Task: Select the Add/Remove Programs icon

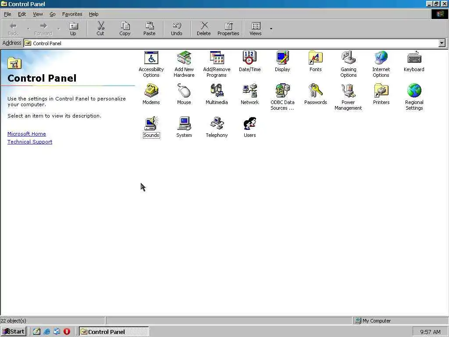Action: 217,58
